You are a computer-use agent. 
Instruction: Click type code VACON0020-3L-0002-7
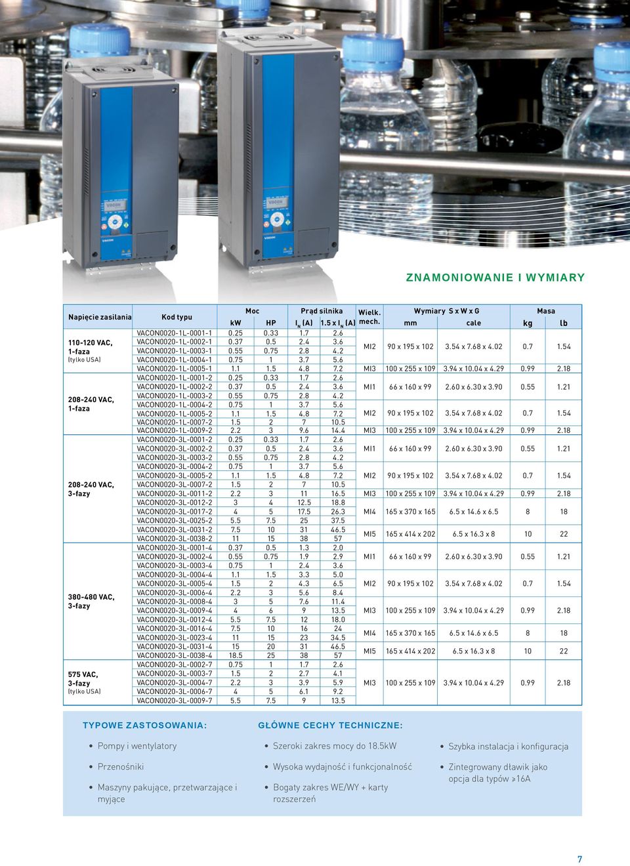tap(175, 665)
